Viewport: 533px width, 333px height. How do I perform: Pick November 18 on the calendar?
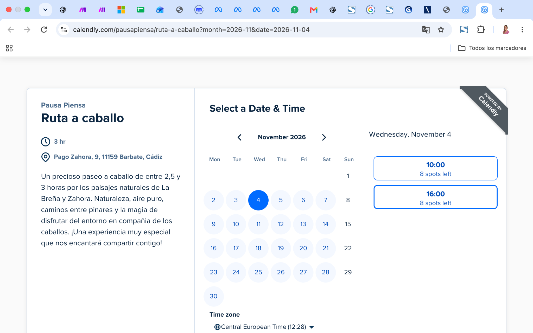(258, 248)
